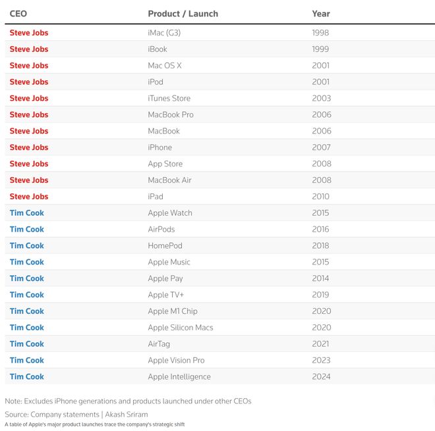Click the Year column header
Image resolution: width=435 pixels, height=431 pixels.
click(321, 13)
